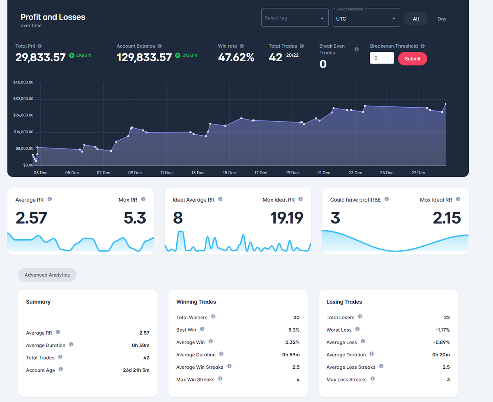Click info icon beside Account Balance
The image size is (493, 402).
pos(159,46)
